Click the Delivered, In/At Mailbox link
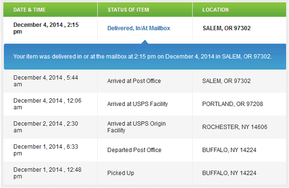289x188 pixels. click(139, 28)
